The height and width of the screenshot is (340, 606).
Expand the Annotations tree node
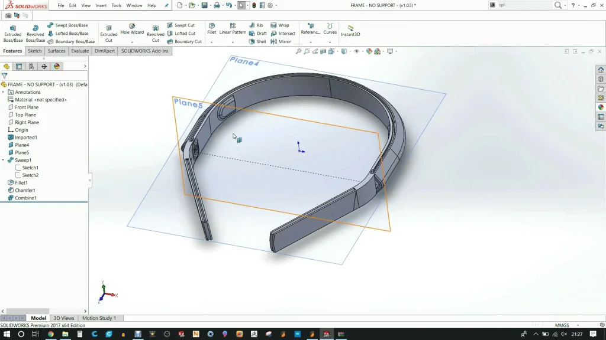tap(4, 92)
